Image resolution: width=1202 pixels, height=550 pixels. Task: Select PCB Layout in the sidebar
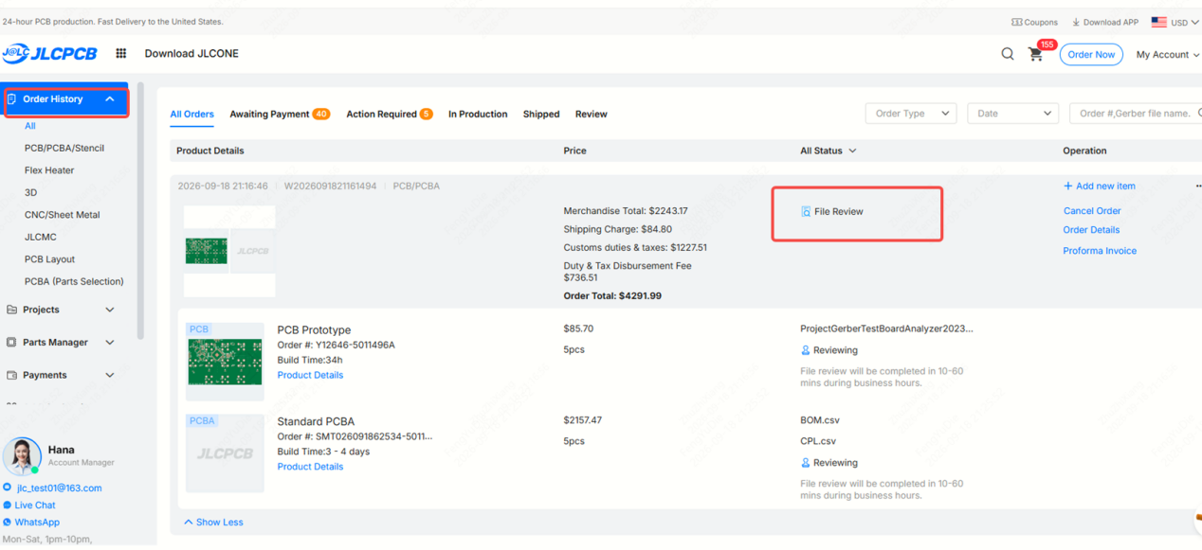pyautogui.click(x=49, y=259)
